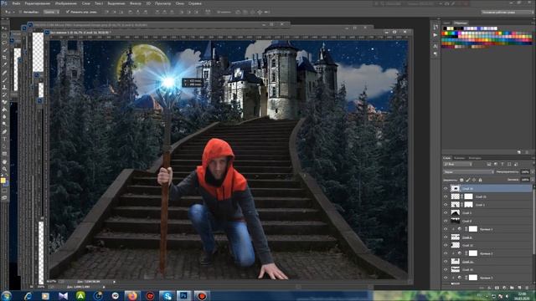Select the Shape tool in toolbox

tap(4, 154)
